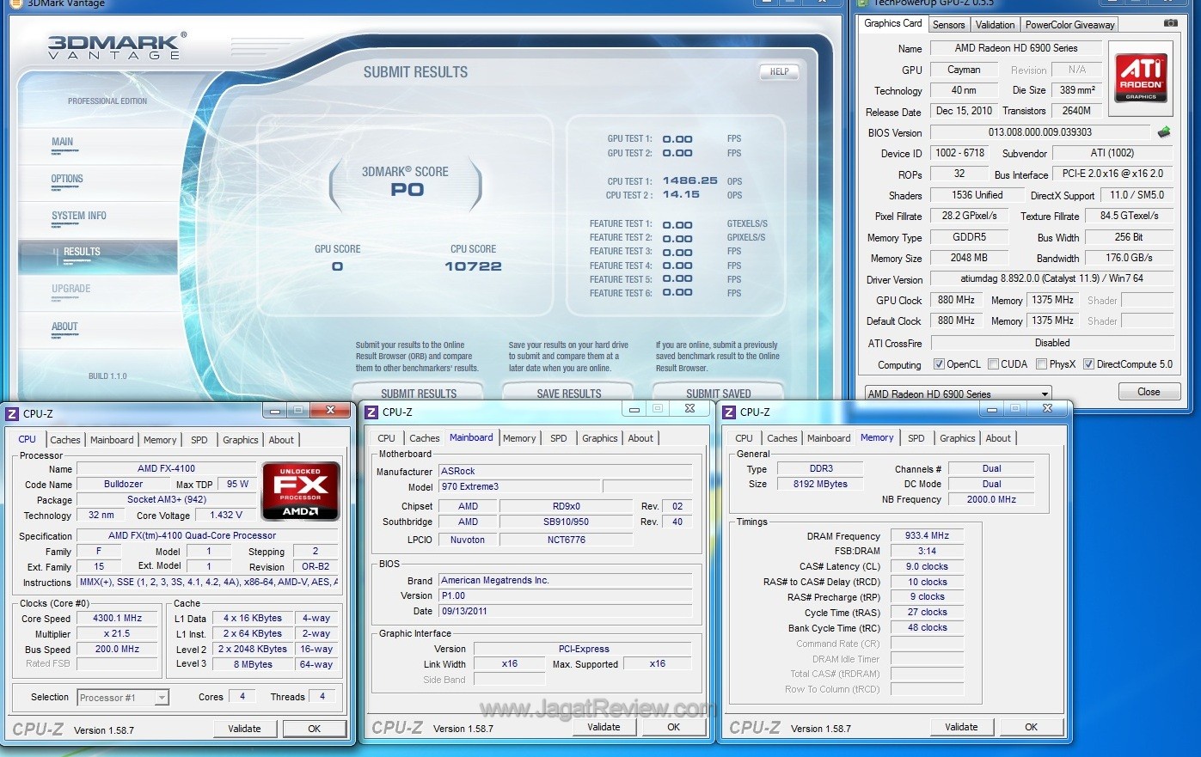
Task: Switch to the Sensors tab in GPU-Z
Action: [x=948, y=25]
